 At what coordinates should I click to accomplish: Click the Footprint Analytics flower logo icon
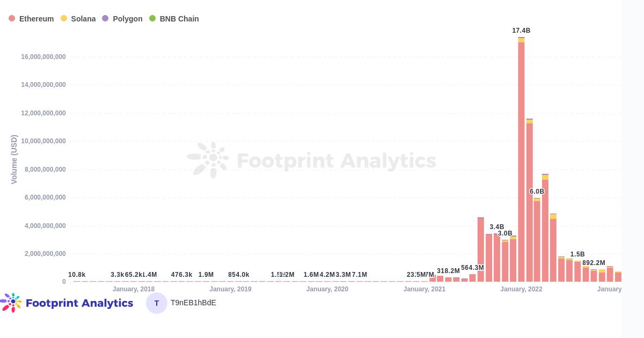11,303
